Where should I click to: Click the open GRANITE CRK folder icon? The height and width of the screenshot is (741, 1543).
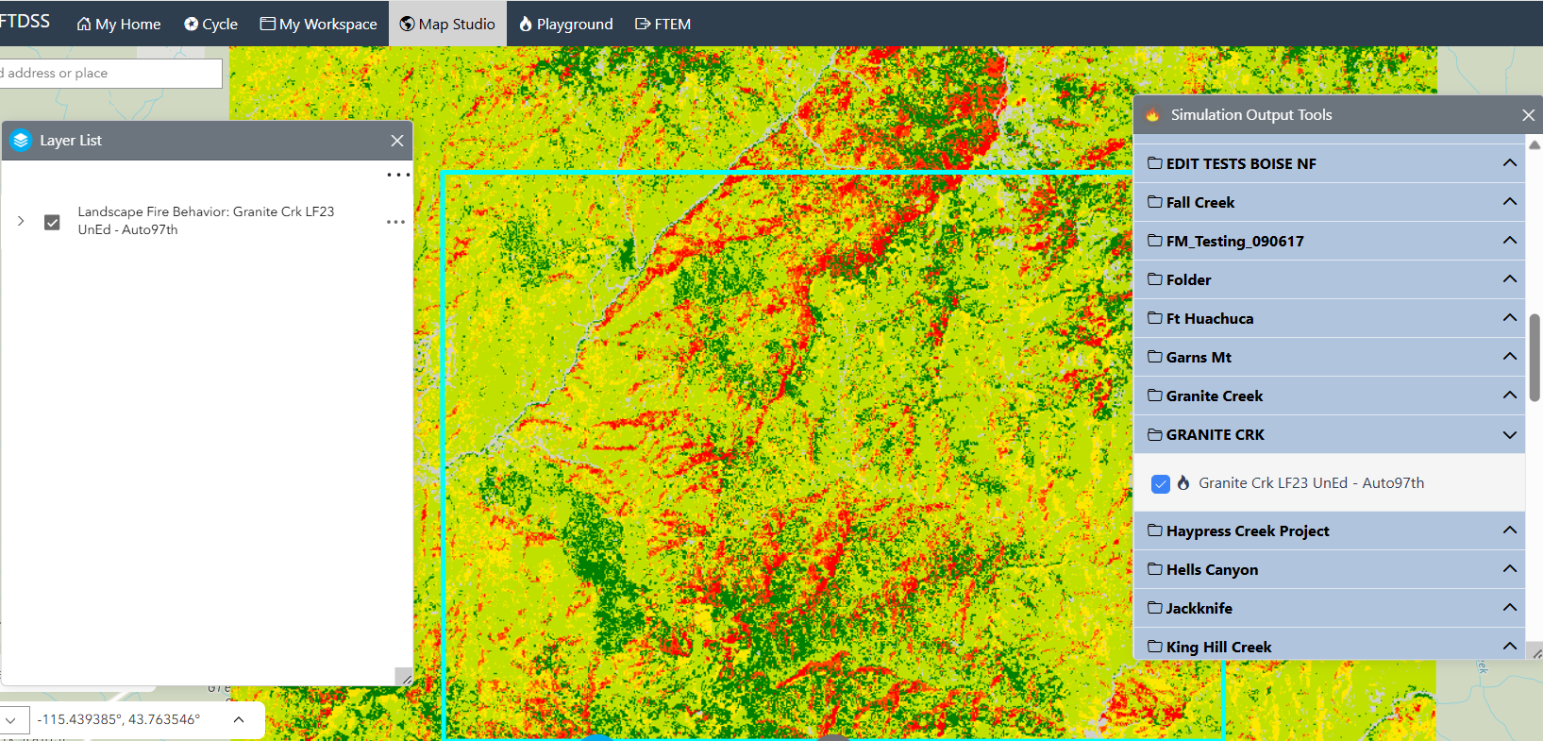(x=1155, y=434)
